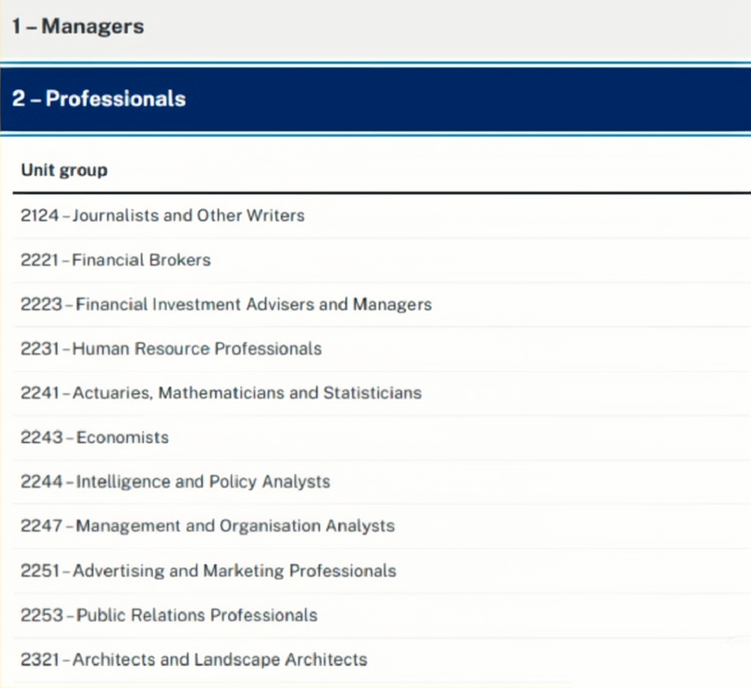
Task: Select 2231 – Human Resource Professionals
Action: click(171, 349)
